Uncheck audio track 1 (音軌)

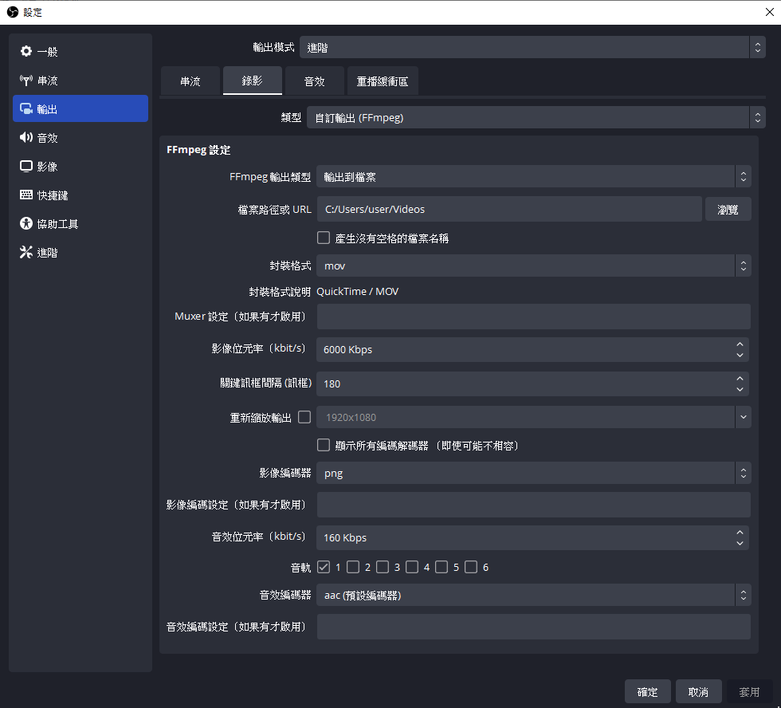(x=324, y=567)
